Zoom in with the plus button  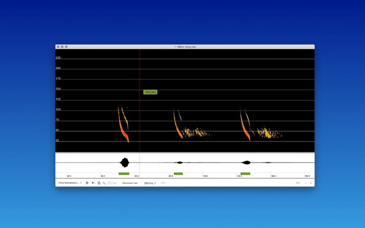pyautogui.click(x=311, y=183)
